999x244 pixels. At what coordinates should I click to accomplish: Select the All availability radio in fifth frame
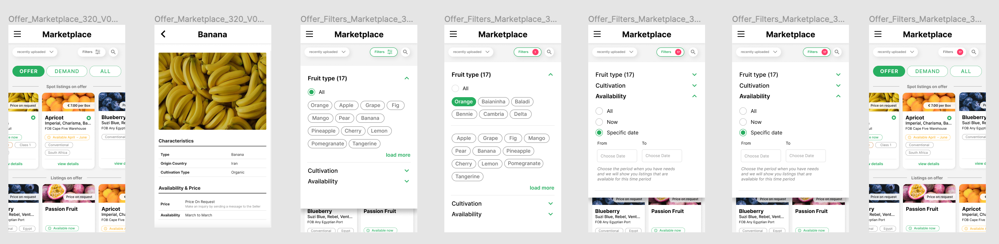pyautogui.click(x=599, y=111)
